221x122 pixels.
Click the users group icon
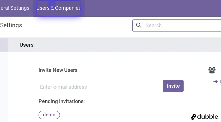(212, 70)
